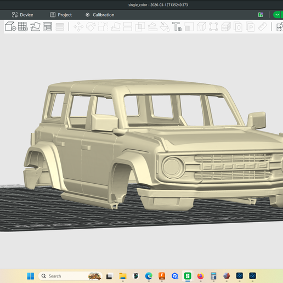Image resolution: width=283 pixels, height=283 pixels.
Task: Open the Measure ruler tool
Action: click(x=263, y=27)
